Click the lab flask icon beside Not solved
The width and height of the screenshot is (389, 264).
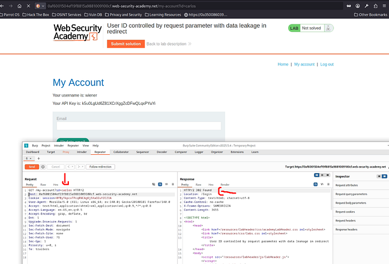point(328,28)
